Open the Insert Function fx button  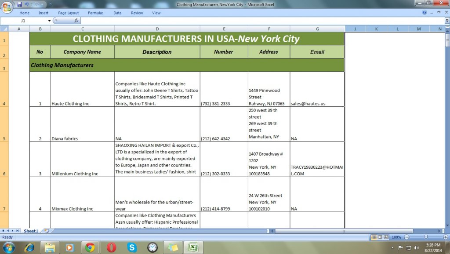point(76,21)
